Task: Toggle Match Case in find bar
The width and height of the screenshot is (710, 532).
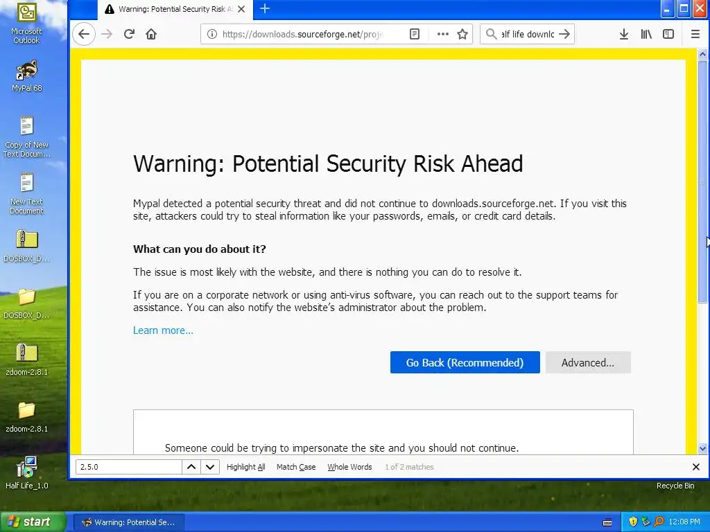Action: pyautogui.click(x=296, y=467)
